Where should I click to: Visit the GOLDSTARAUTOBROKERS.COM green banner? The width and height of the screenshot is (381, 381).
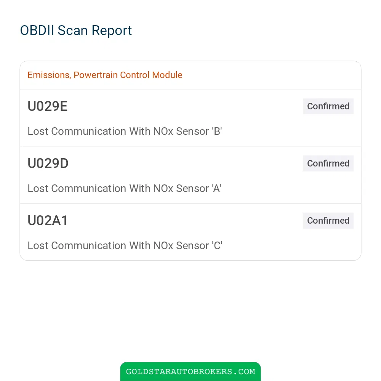pos(190,371)
